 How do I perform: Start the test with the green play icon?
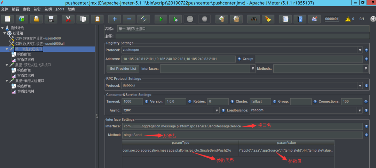[x=161, y=19]
